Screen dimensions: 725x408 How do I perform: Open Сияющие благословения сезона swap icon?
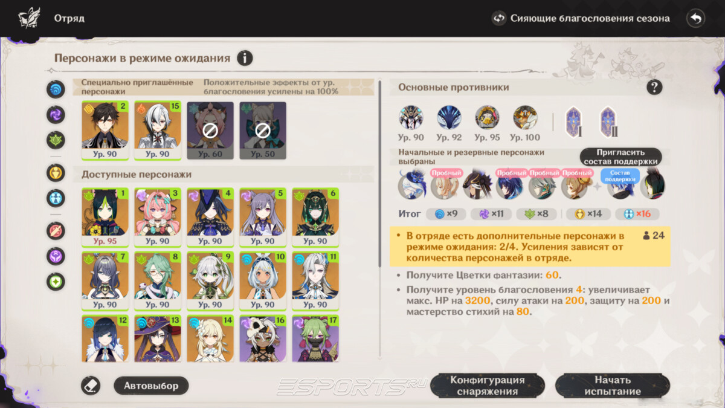(x=499, y=18)
